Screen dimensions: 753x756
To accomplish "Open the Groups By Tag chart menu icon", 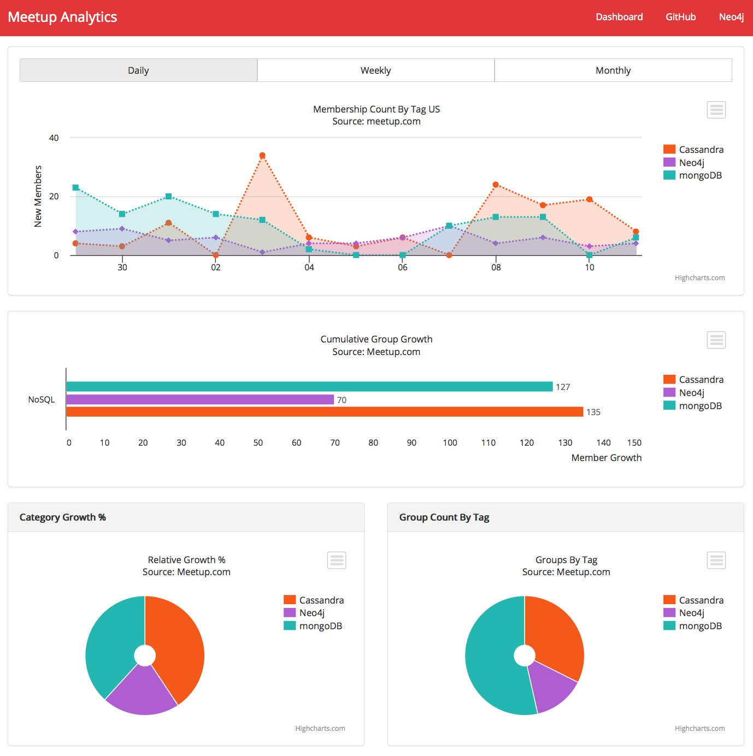I will (x=716, y=560).
